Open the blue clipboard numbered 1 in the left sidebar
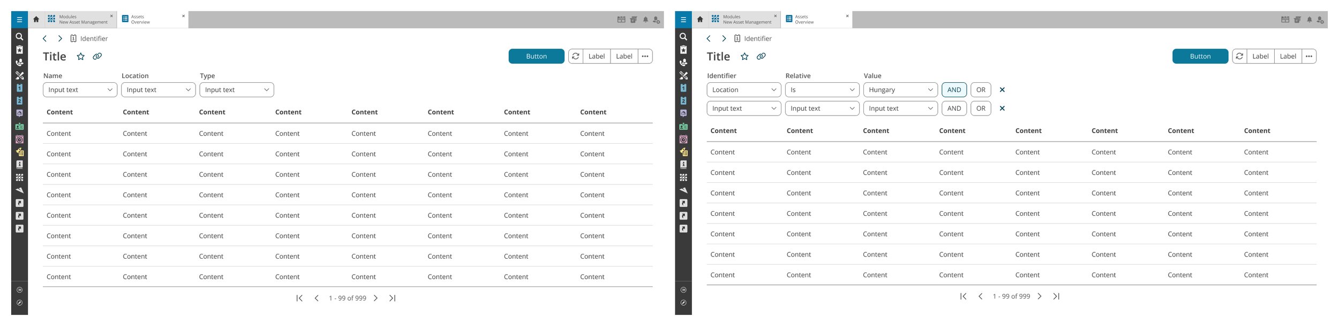The height and width of the screenshot is (326, 1339). (x=19, y=88)
